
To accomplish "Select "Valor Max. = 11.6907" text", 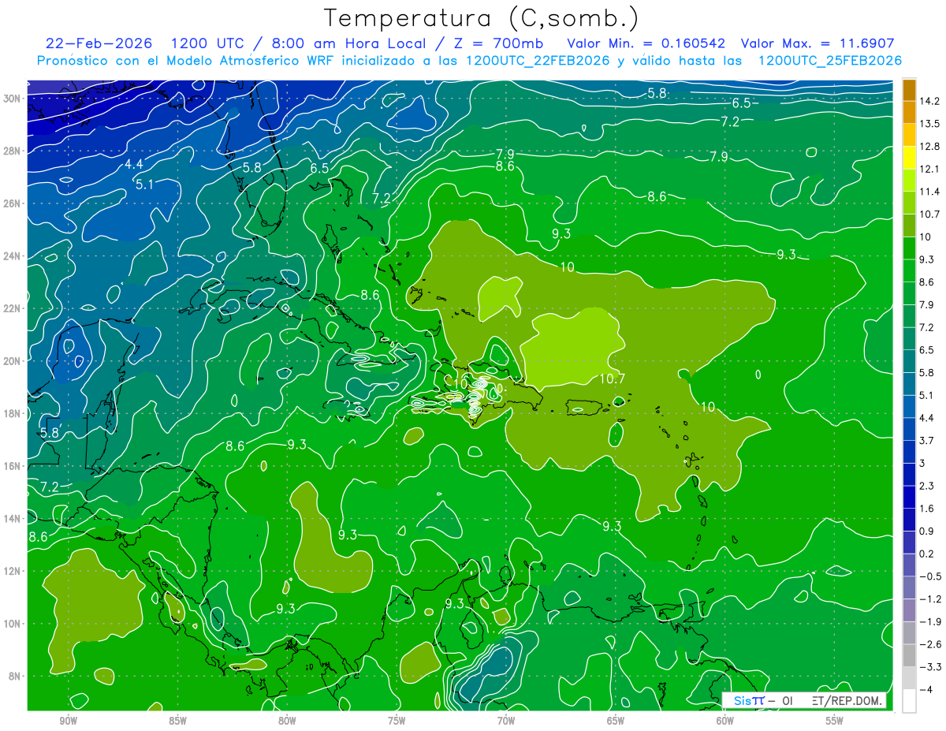I will coord(818,43).
